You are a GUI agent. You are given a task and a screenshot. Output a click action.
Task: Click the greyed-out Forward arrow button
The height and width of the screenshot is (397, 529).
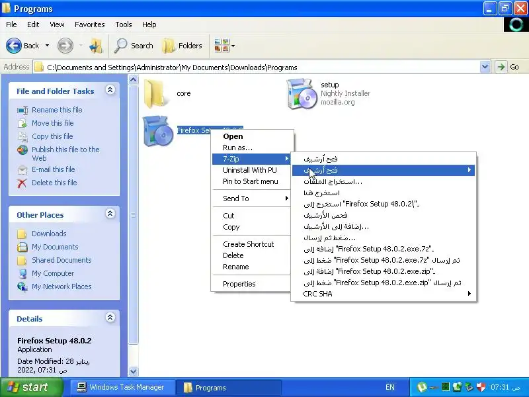coord(65,46)
